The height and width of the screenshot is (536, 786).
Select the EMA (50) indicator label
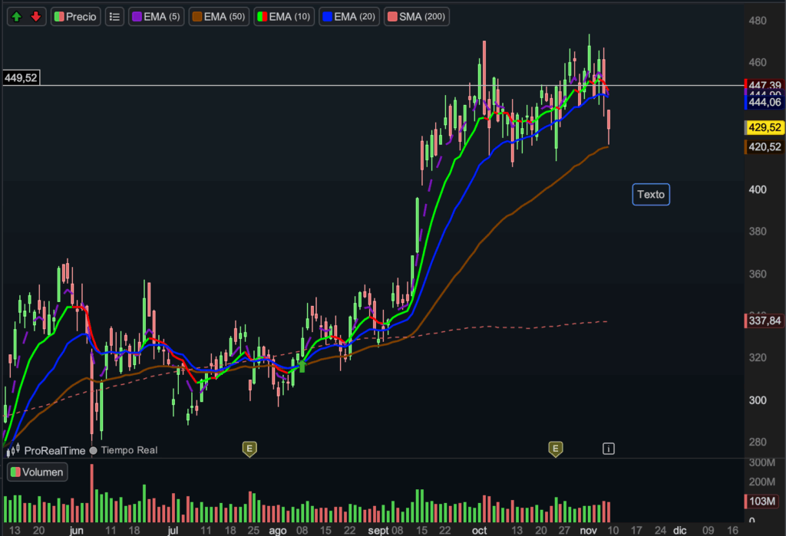click(x=219, y=16)
